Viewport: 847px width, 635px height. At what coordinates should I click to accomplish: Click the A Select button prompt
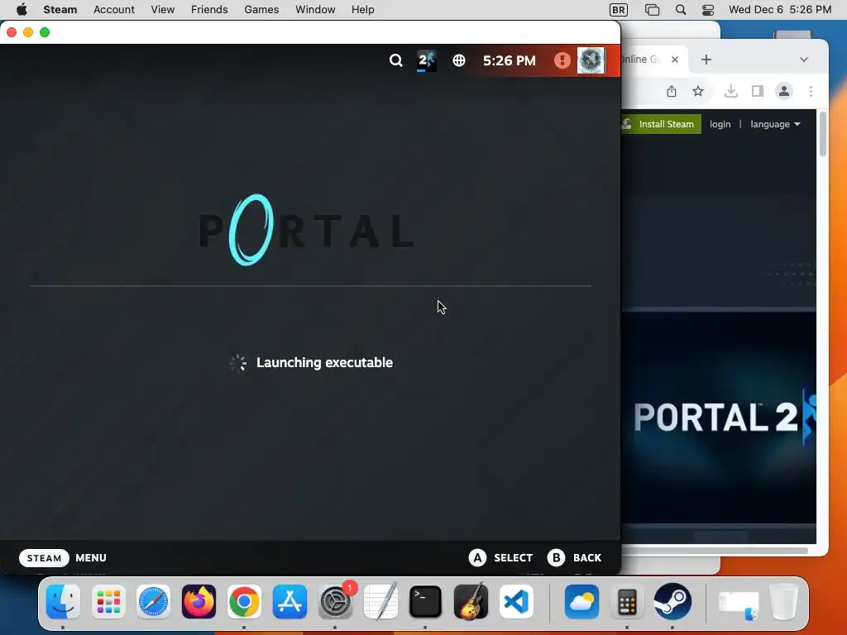[500, 558]
